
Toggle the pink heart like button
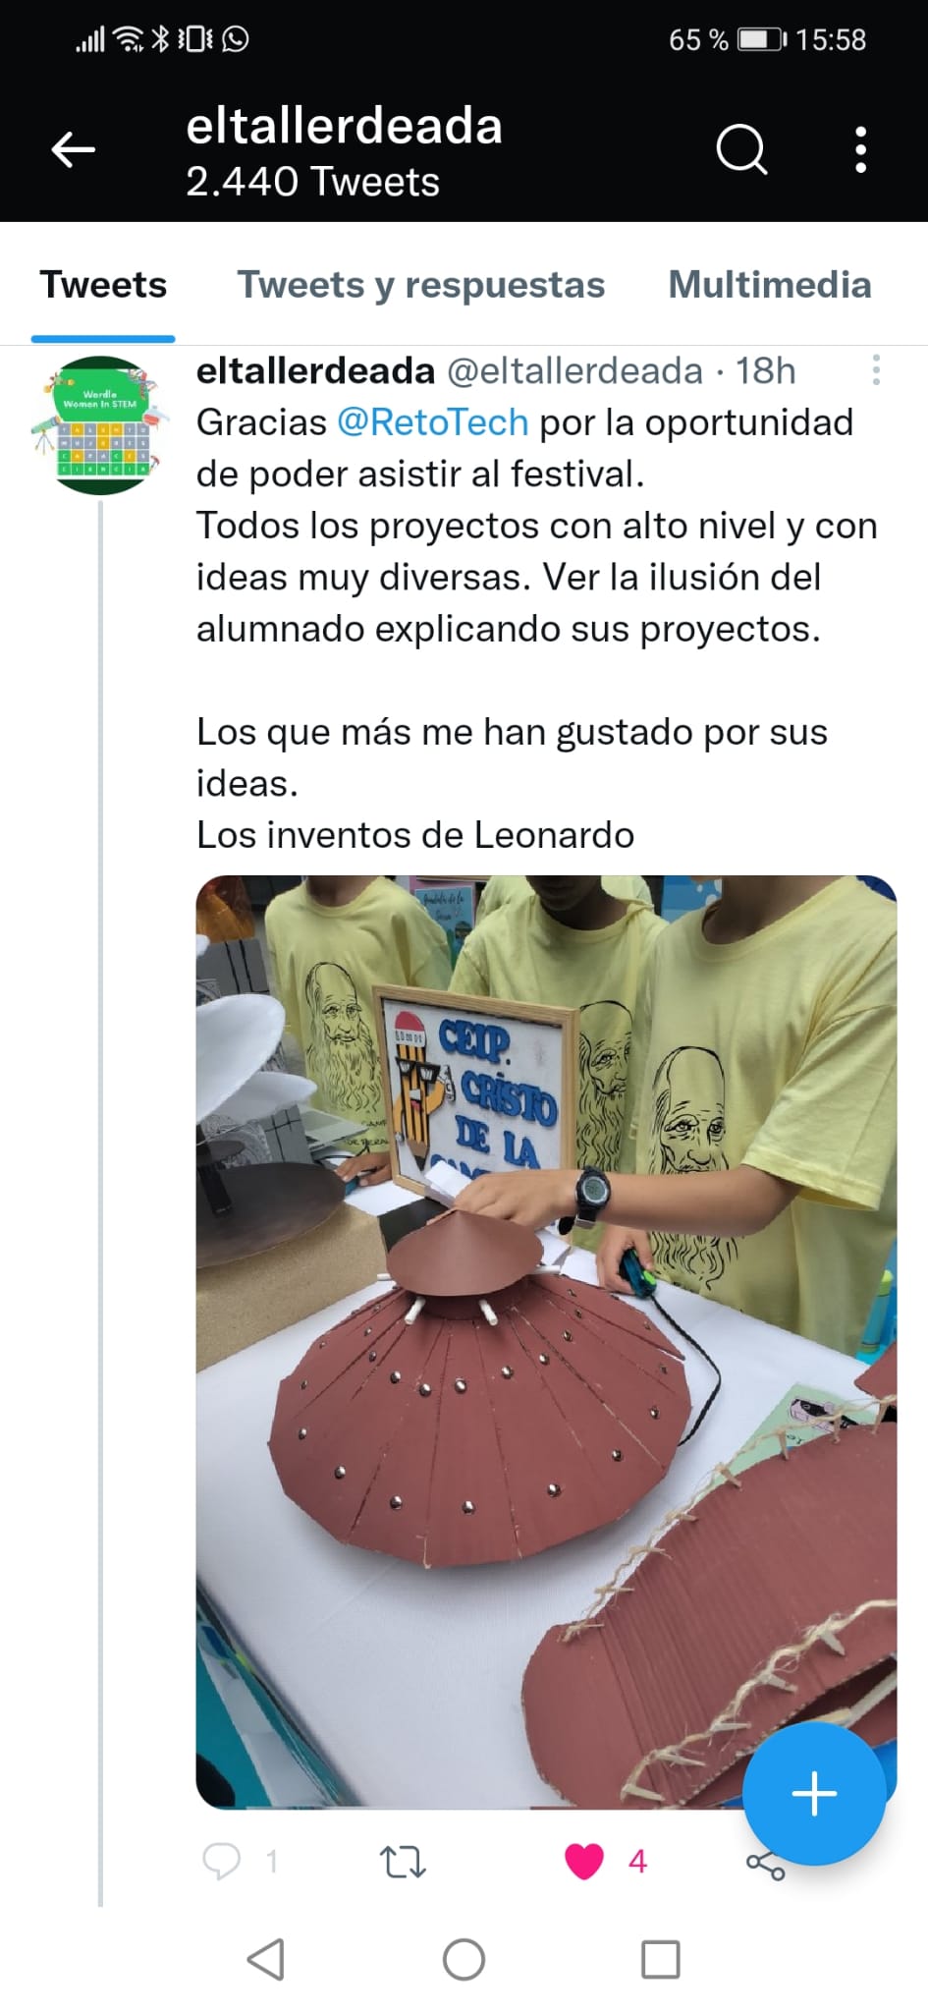coord(584,1861)
